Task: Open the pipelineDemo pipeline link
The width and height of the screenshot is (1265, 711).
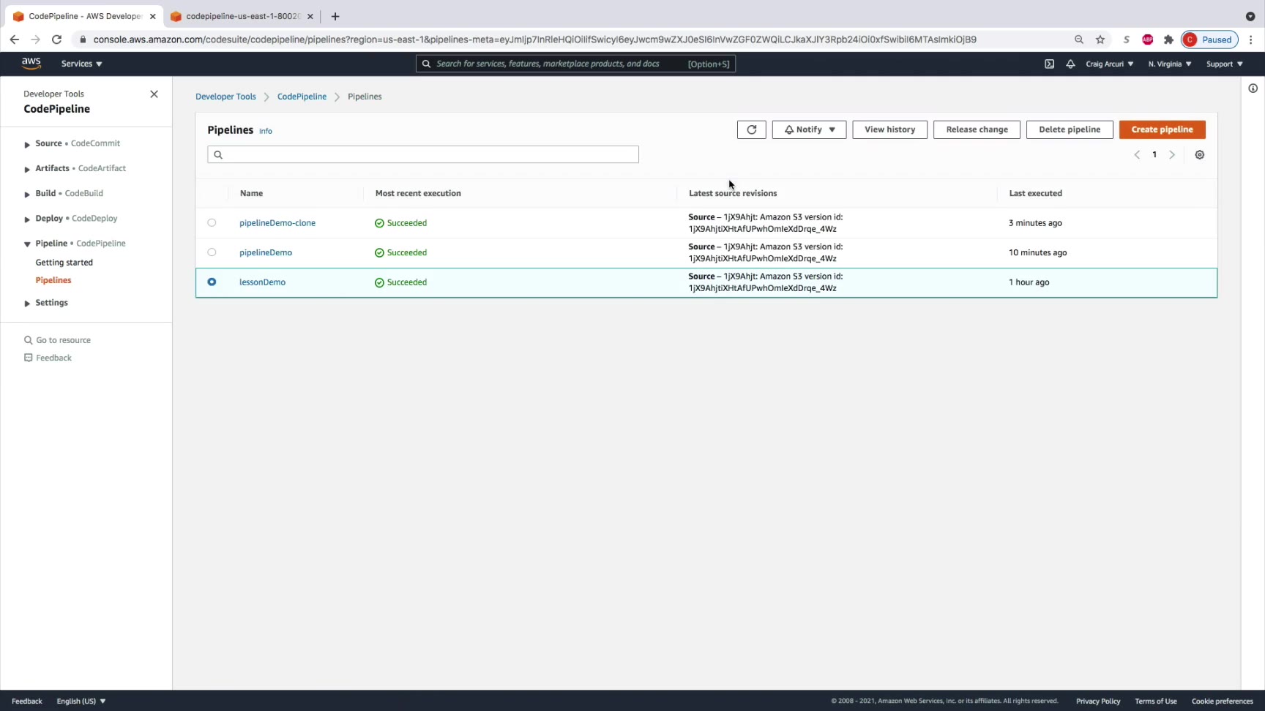Action: [x=266, y=252]
